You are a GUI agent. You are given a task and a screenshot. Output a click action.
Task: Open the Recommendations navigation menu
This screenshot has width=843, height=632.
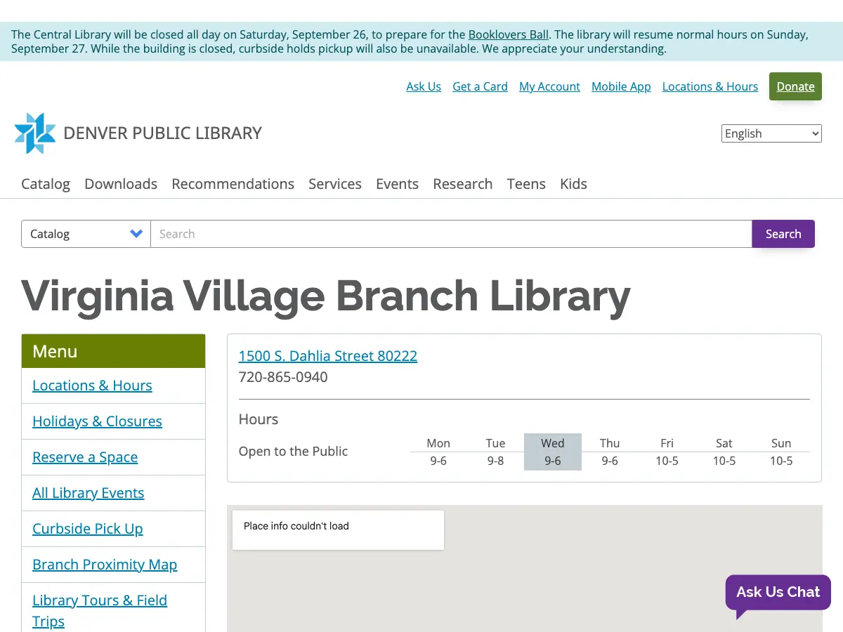(x=233, y=184)
